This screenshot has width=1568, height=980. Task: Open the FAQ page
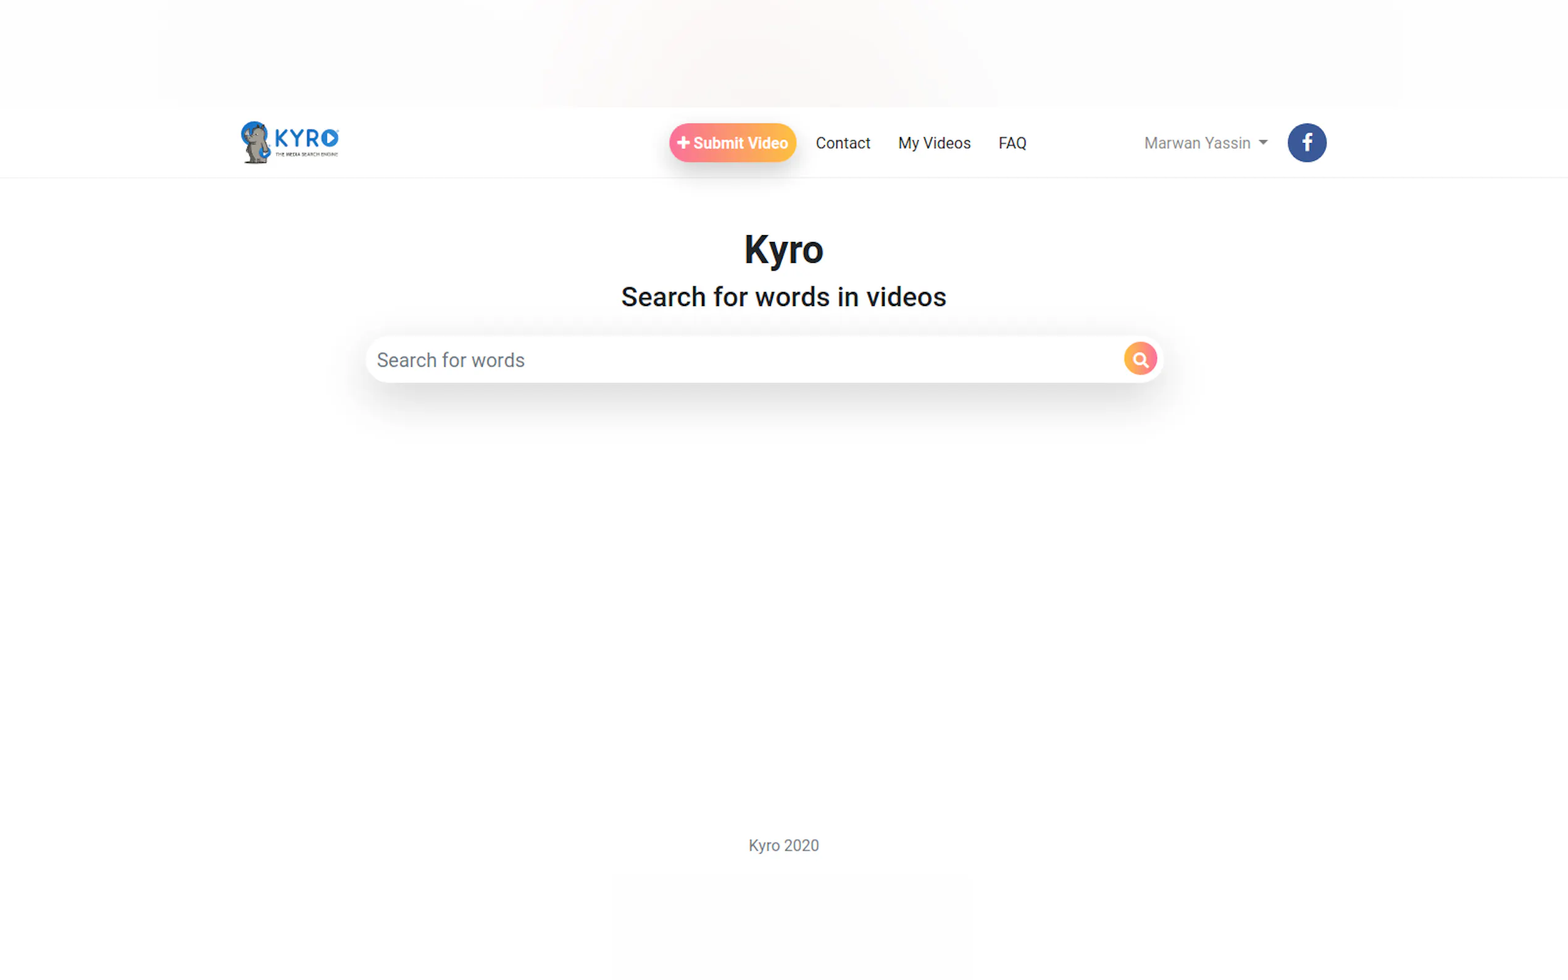coord(1012,143)
